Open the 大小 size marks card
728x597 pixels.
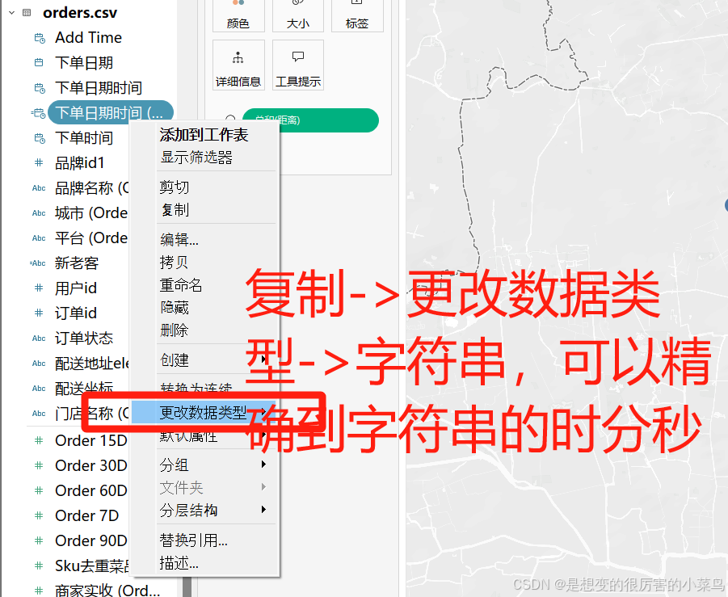[297, 15]
